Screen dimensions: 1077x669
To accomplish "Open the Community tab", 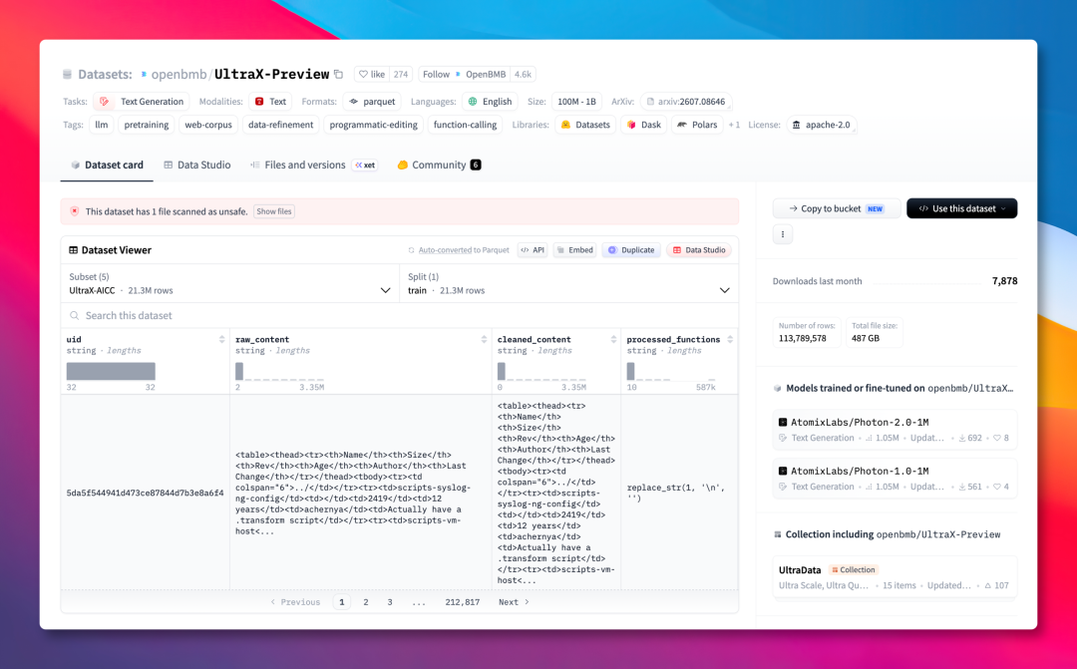I will pos(439,165).
